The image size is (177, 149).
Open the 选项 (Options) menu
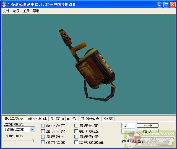pos(16,11)
